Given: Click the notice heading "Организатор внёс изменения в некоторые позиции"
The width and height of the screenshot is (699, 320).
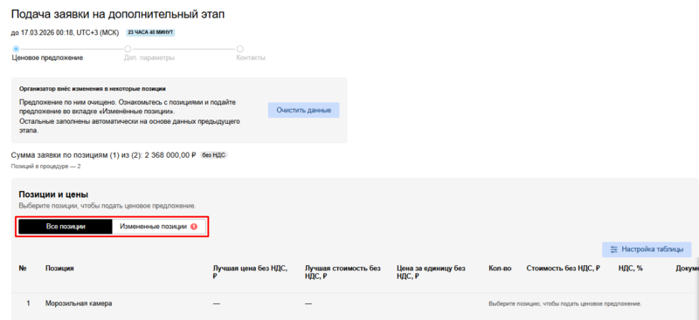Looking at the screenshot, I should pos(93,89).
